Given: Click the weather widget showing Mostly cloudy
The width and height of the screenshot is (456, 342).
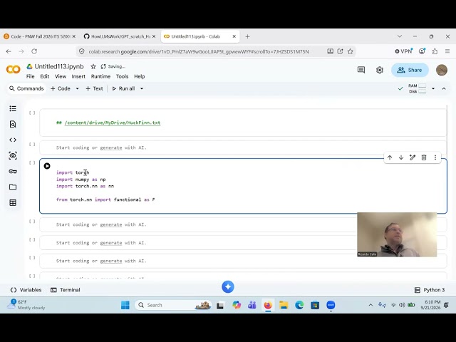Looking at the screenshot, I should (x=26, y=305).
